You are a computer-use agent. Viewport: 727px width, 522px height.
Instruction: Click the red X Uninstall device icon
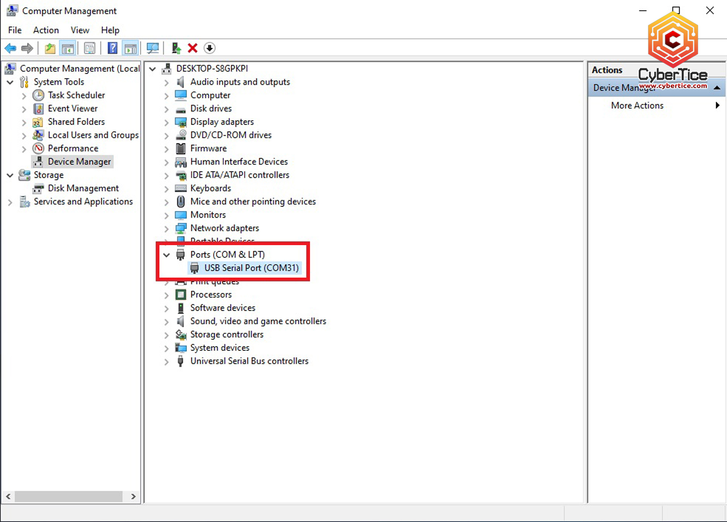193,48
